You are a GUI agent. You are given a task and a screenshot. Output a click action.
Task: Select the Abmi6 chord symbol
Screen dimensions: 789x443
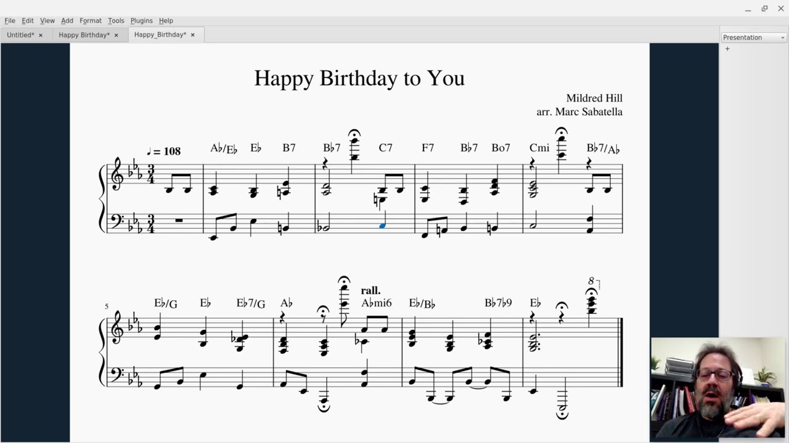coord(377,303)
